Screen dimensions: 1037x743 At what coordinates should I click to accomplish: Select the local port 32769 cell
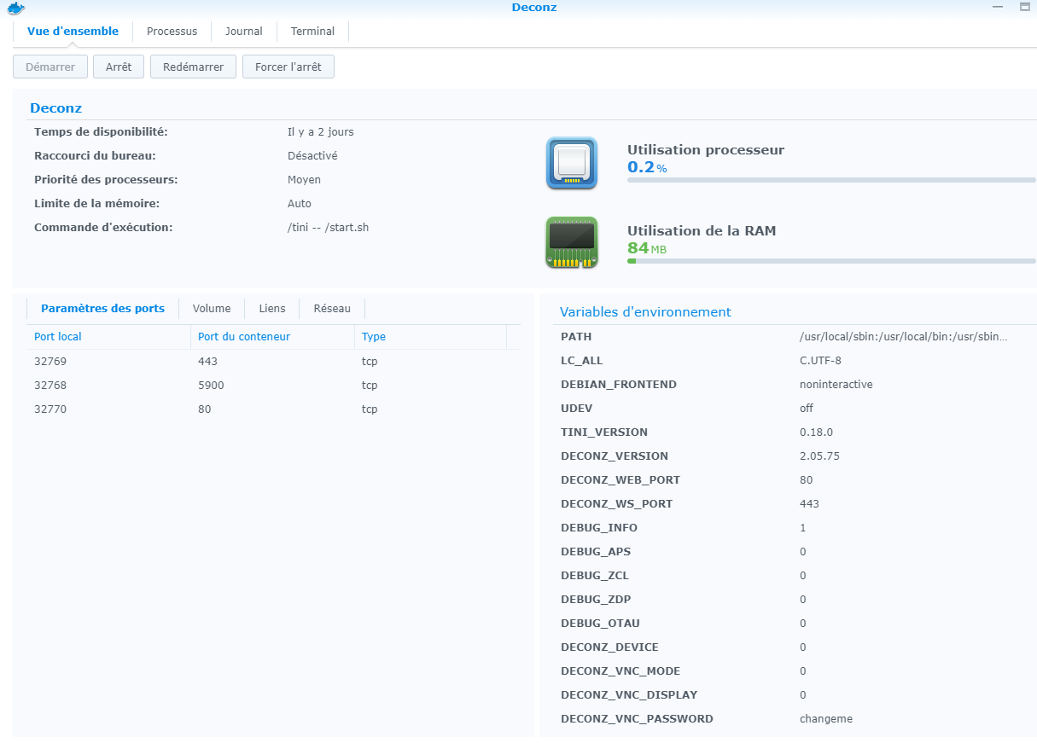pyautogui.click(x=50, y=362)
